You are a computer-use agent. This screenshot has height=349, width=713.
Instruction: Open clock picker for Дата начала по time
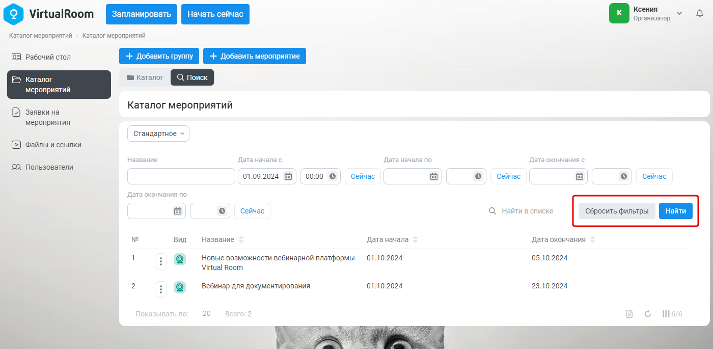tap(478, 176)
